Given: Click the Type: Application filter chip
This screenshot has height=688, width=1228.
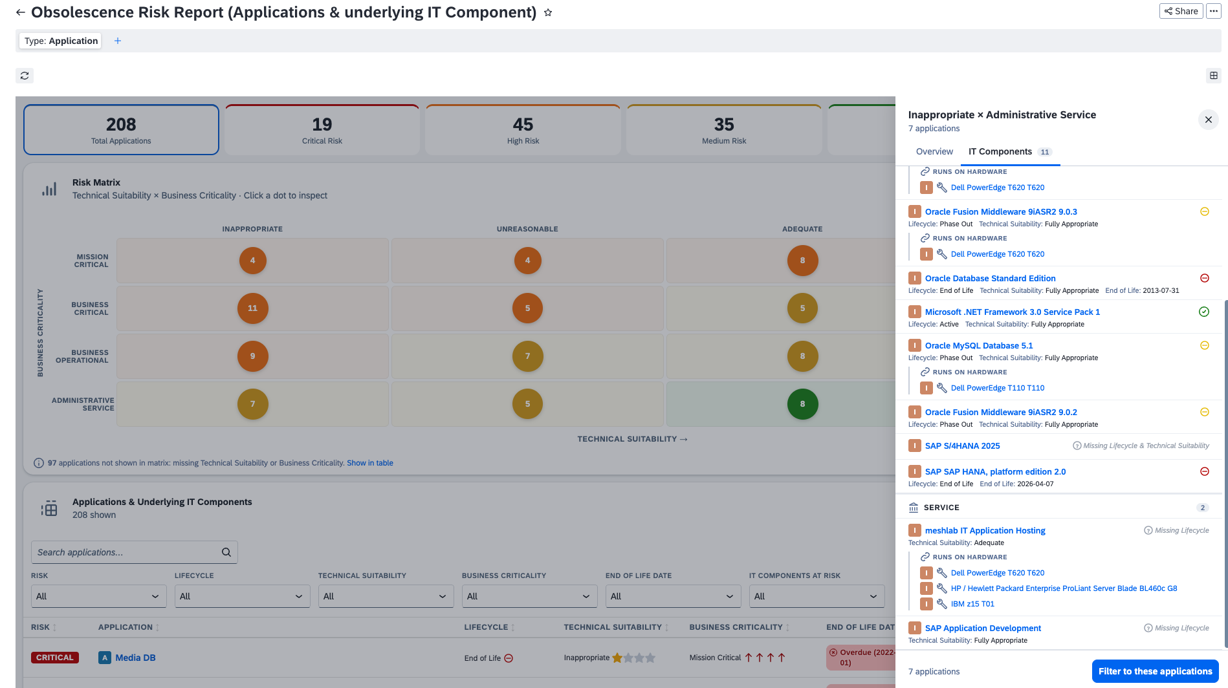Looking at the screenshot, I should click(61, 41).
